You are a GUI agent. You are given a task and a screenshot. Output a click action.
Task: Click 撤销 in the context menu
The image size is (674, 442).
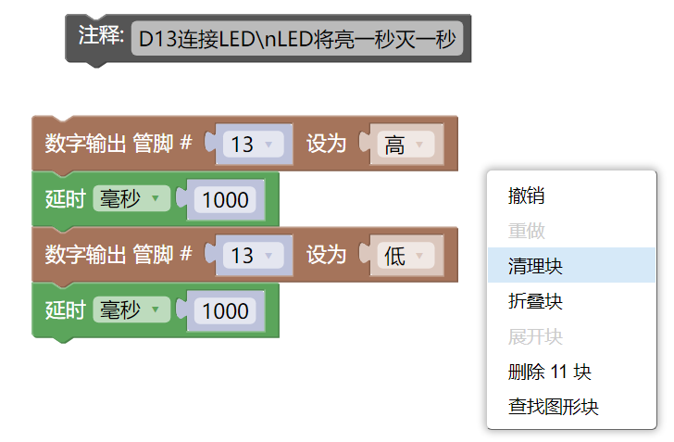(x=526, y=196)
